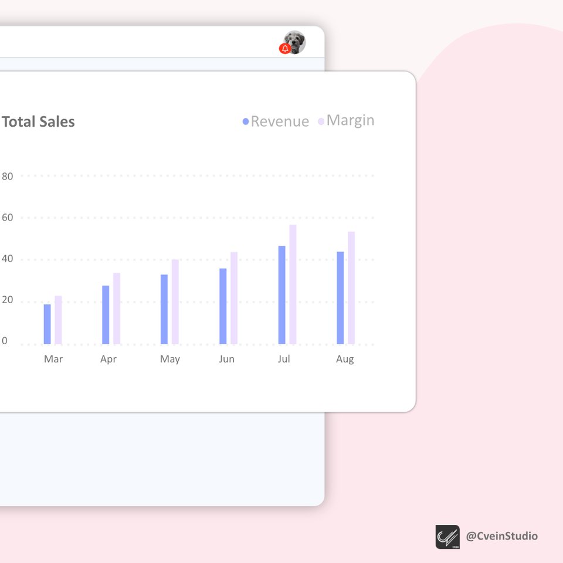The height and width of the screenshot is (563, 563).
Task: Click May's tall Margin bar
Action: coord(174,300)
